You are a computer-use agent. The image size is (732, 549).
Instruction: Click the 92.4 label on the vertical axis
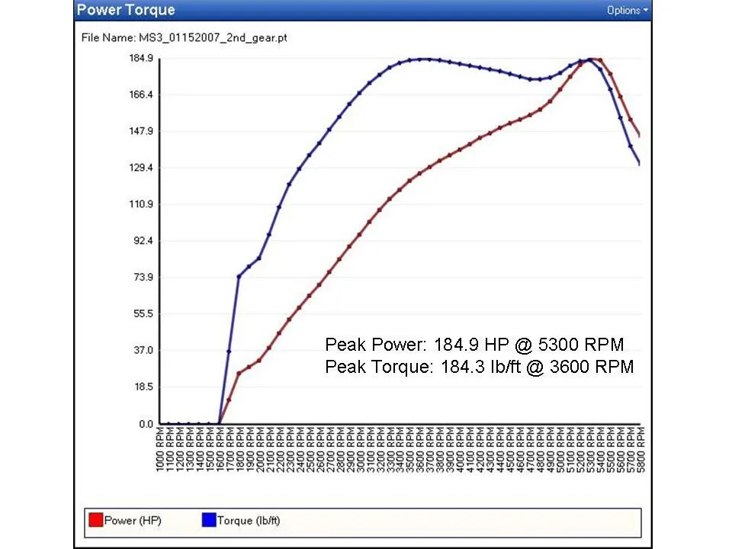(144, 241)
